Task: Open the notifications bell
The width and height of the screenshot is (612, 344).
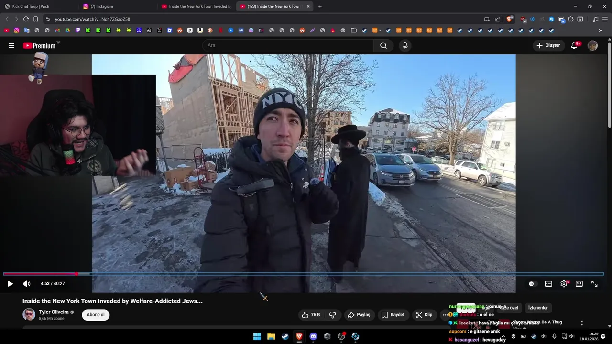Action: 575,45
